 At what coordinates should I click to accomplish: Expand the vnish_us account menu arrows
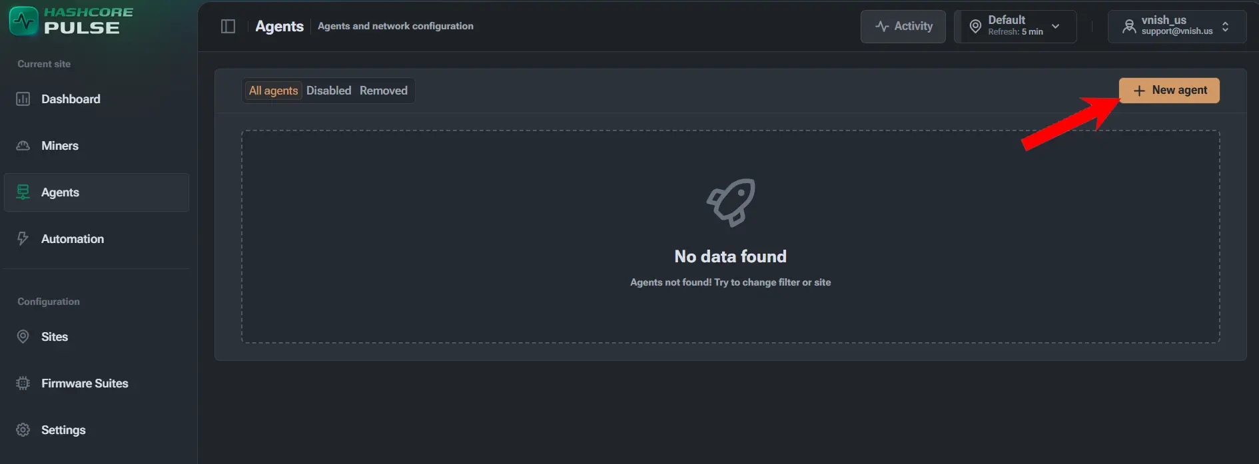pos(1226,27)
